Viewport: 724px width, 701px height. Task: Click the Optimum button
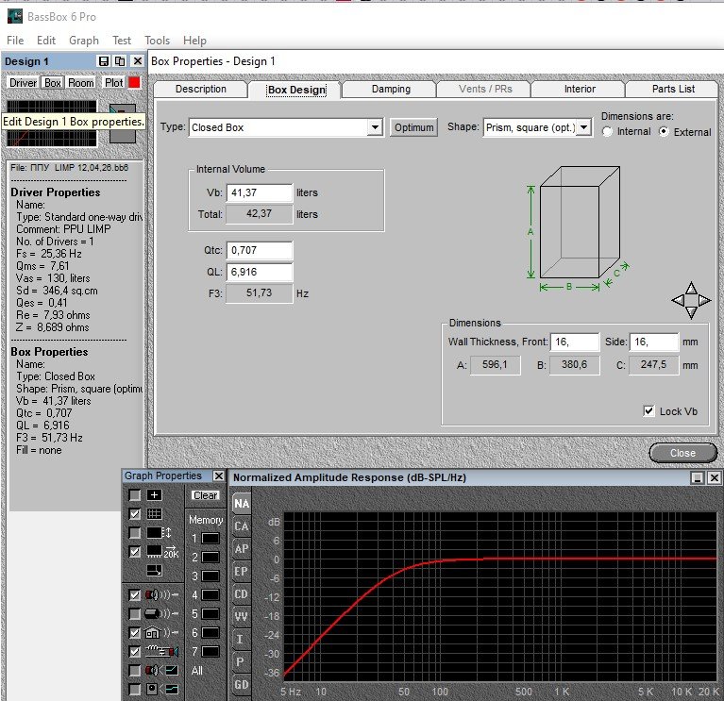coord(413,127)
